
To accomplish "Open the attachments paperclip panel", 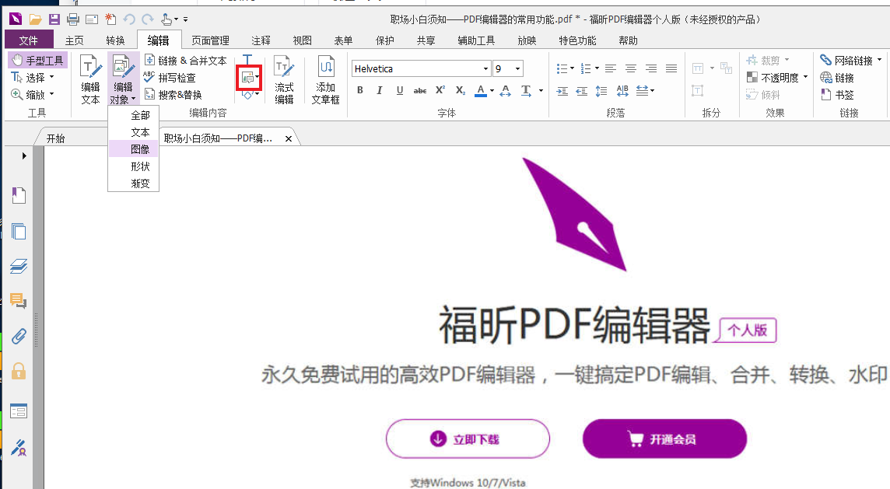I will coord(19,337).
